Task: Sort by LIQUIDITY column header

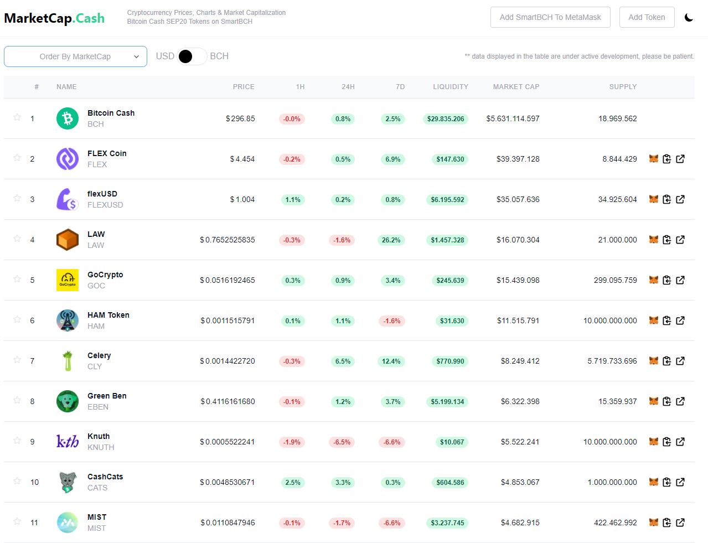Action: 451,87
